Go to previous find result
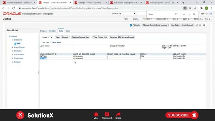 [184, 14]
